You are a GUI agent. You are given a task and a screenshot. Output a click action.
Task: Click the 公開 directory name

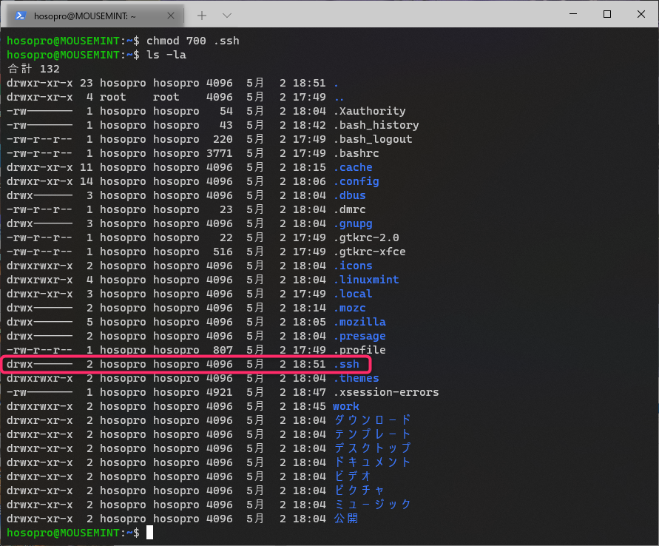coord(346,519)
